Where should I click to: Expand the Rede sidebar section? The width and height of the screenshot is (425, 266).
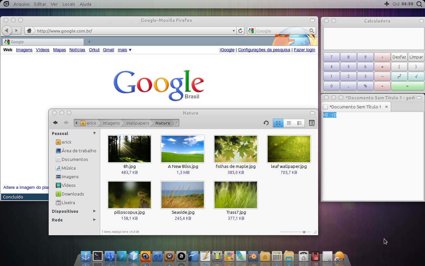click(94, 220)
